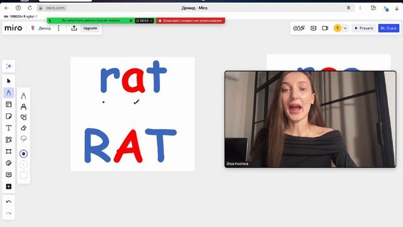Bookmark this page in the browser

pos(348,8)
